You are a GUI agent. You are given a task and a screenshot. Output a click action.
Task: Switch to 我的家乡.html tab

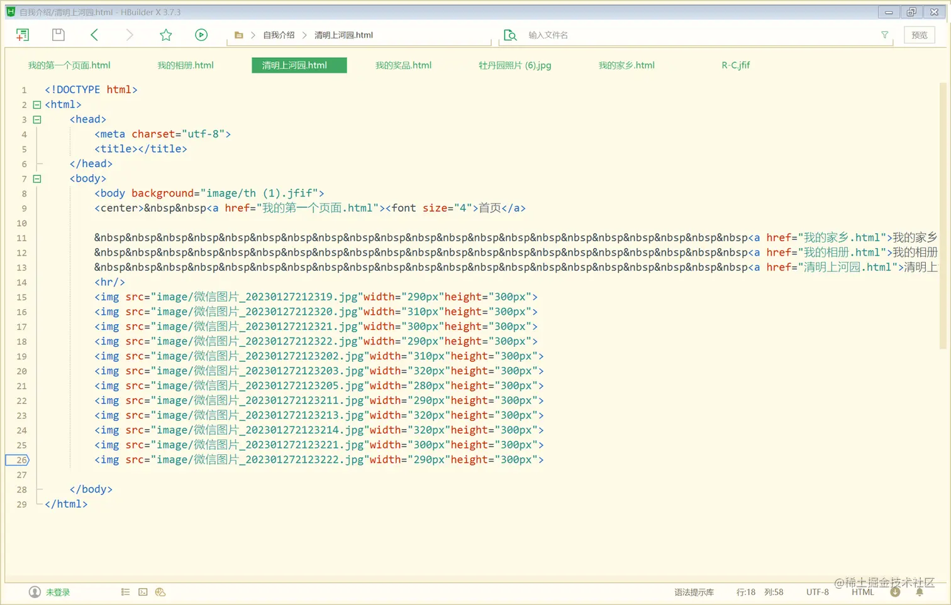626,65
